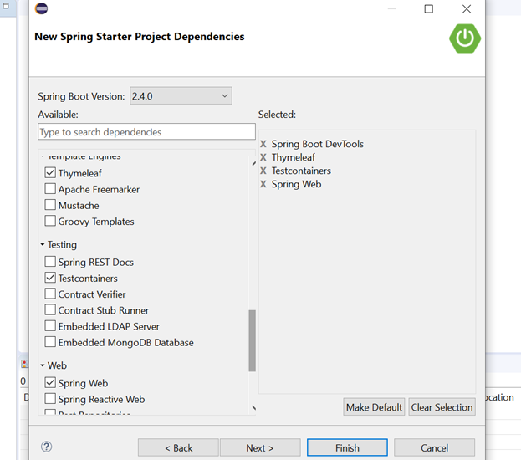Uncheck the Spring Web checkbox
This screenshot has width=521, height=460.
(50, 382)
